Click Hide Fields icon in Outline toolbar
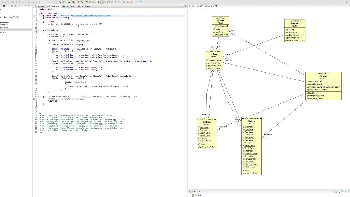The height and width of the screenshot is (197, 350). click(342, 192)
